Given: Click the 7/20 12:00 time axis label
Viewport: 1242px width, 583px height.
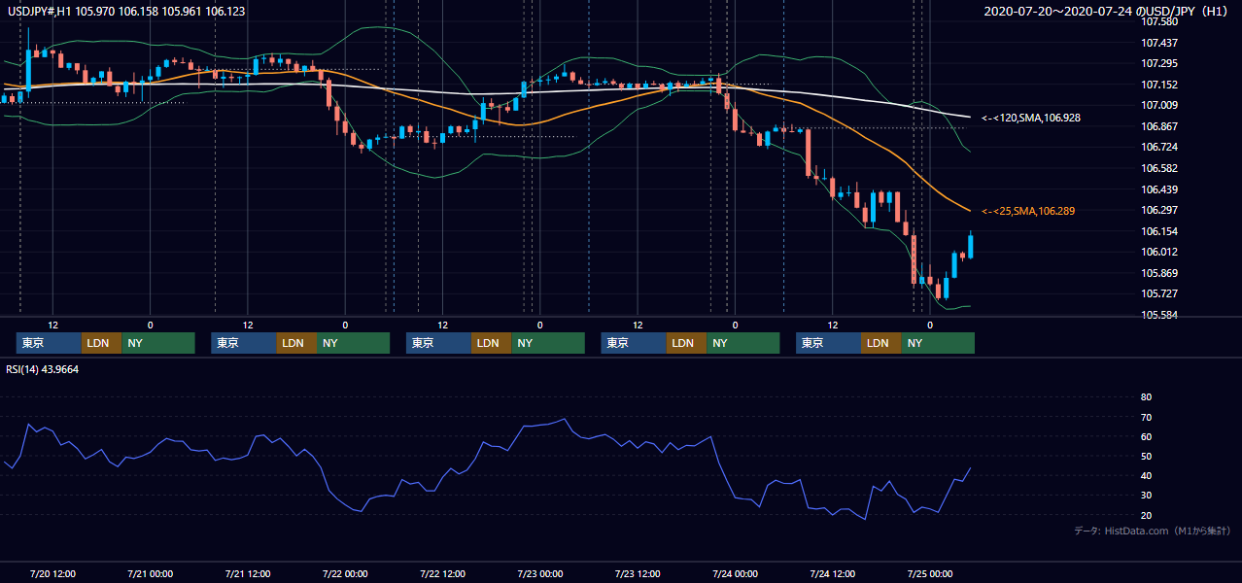Looking at the screenshot, I should [x=52, y=573].
